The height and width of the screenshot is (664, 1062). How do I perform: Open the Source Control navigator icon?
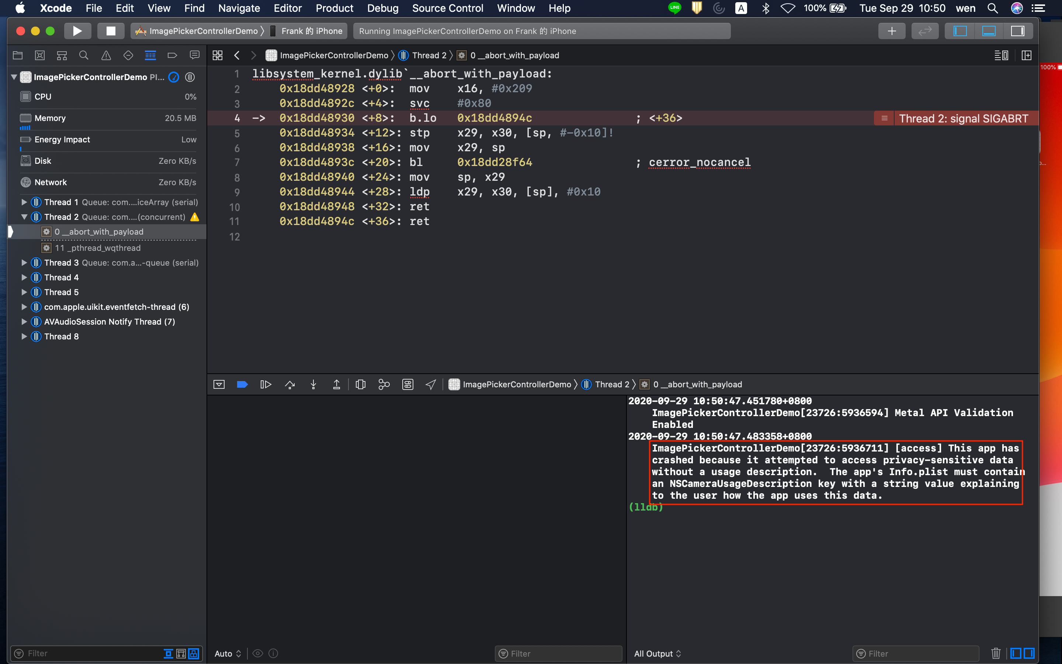coord(40,55)
